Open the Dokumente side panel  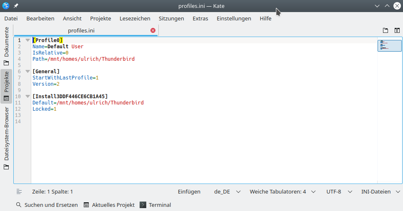point(6,46)
